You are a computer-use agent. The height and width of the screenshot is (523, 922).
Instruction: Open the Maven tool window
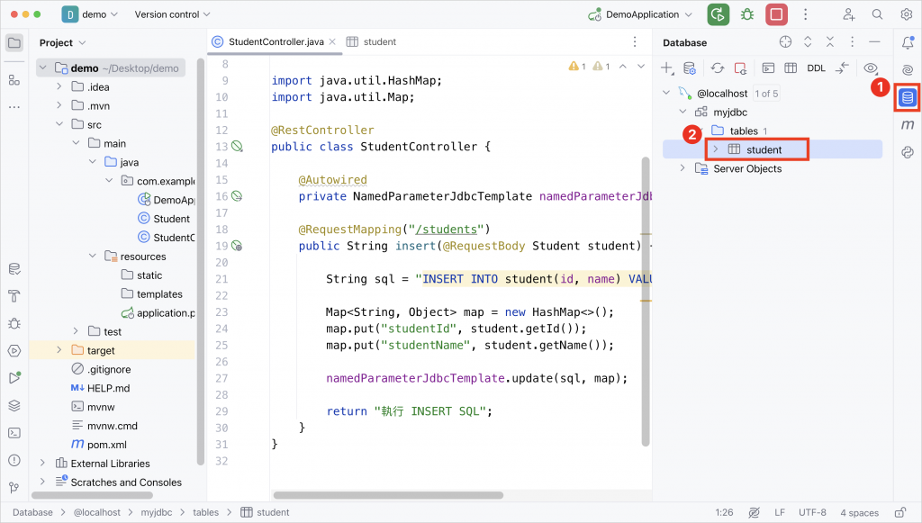pyautogui.click(x=908, y=124)
